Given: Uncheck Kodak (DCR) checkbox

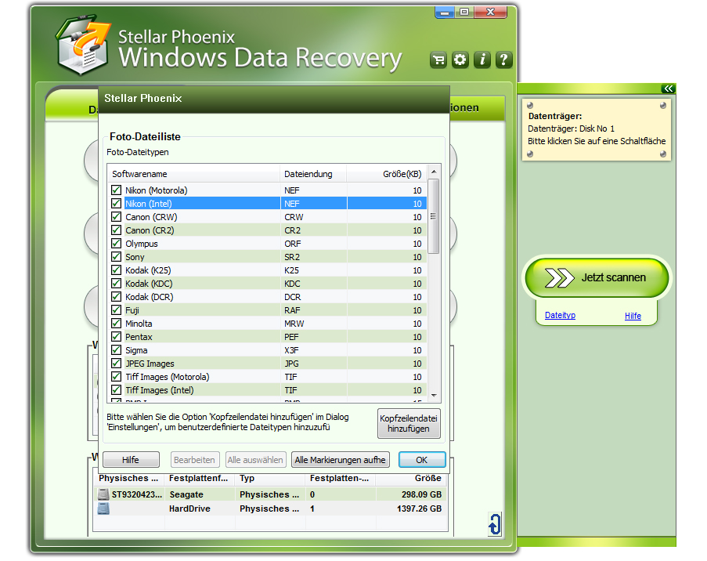Looking at the screenshot, I should (117, 296).
